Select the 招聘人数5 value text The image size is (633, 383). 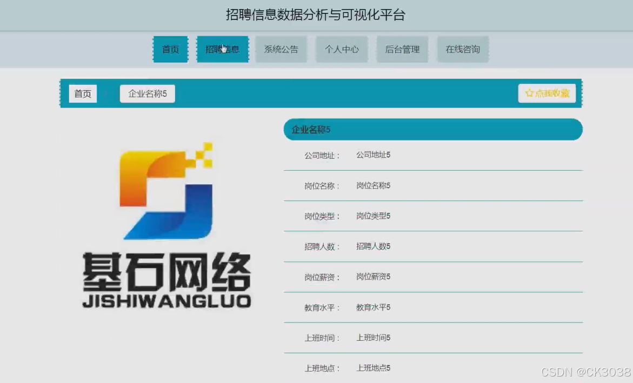point(373,246)
